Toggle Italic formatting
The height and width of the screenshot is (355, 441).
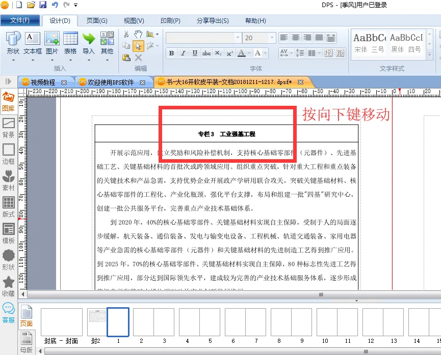183,53
